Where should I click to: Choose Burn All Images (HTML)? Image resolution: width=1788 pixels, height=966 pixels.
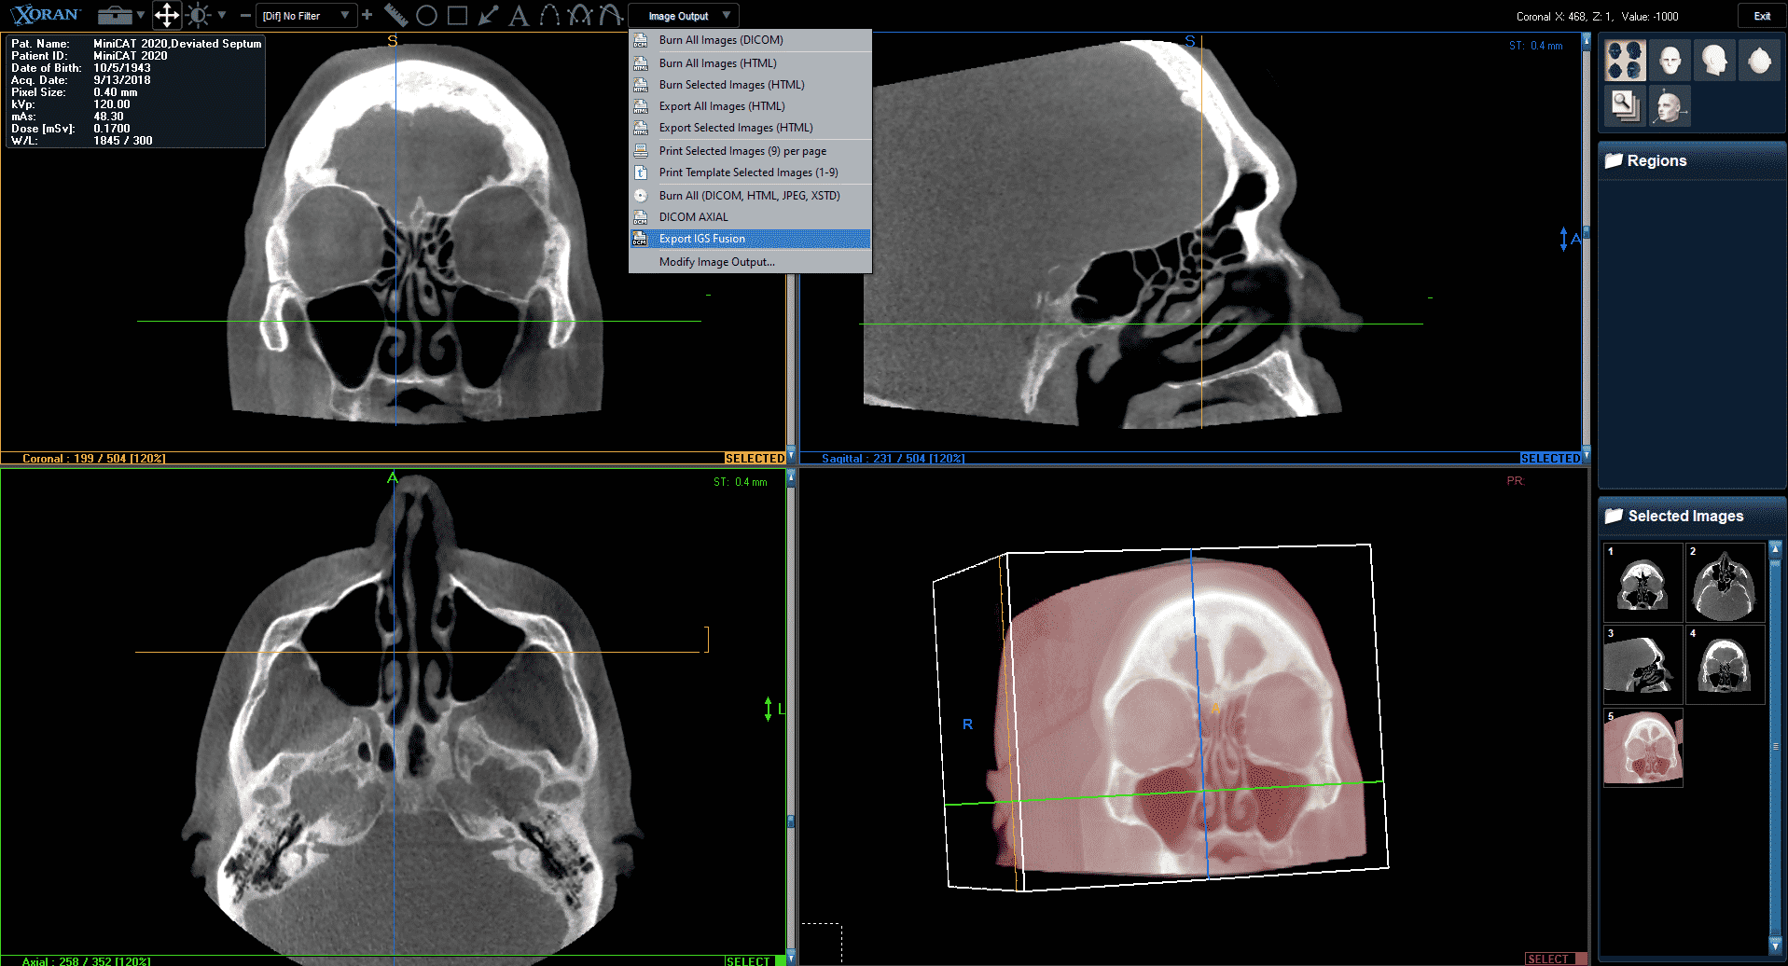point(751,63)
